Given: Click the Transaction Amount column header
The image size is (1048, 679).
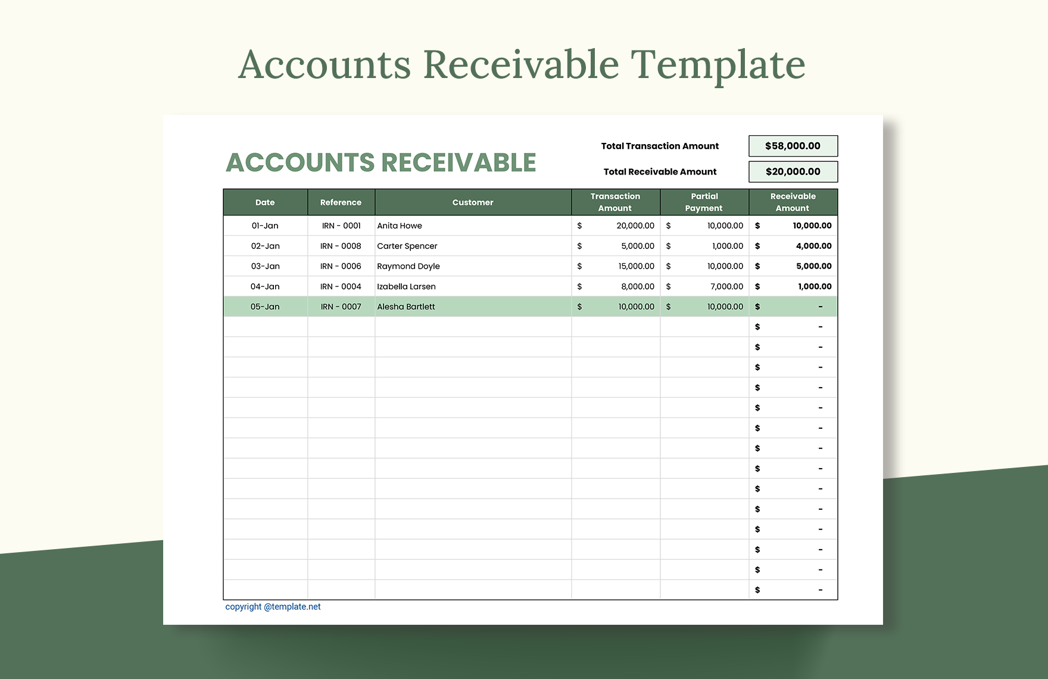Looking at the screenshot, I should point(615,202).
